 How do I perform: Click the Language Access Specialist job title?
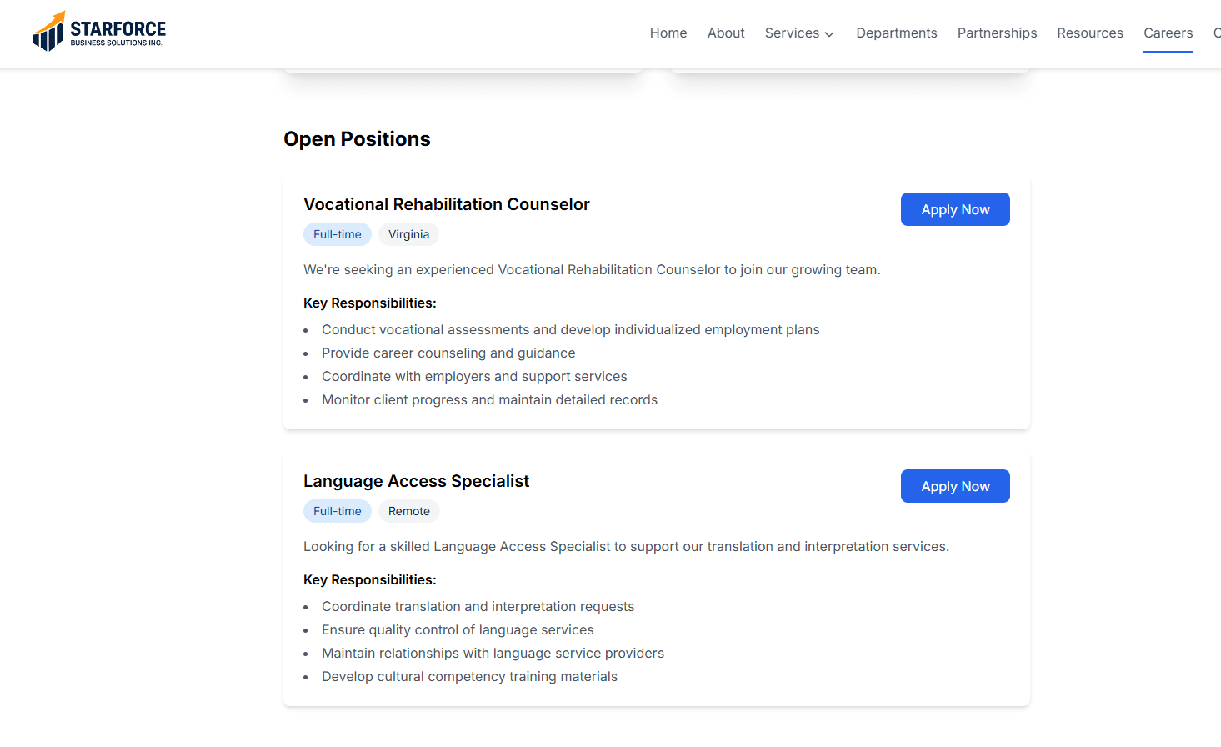416,481
